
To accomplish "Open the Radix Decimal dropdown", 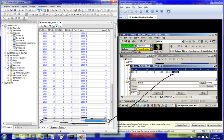I will [211, 83].
